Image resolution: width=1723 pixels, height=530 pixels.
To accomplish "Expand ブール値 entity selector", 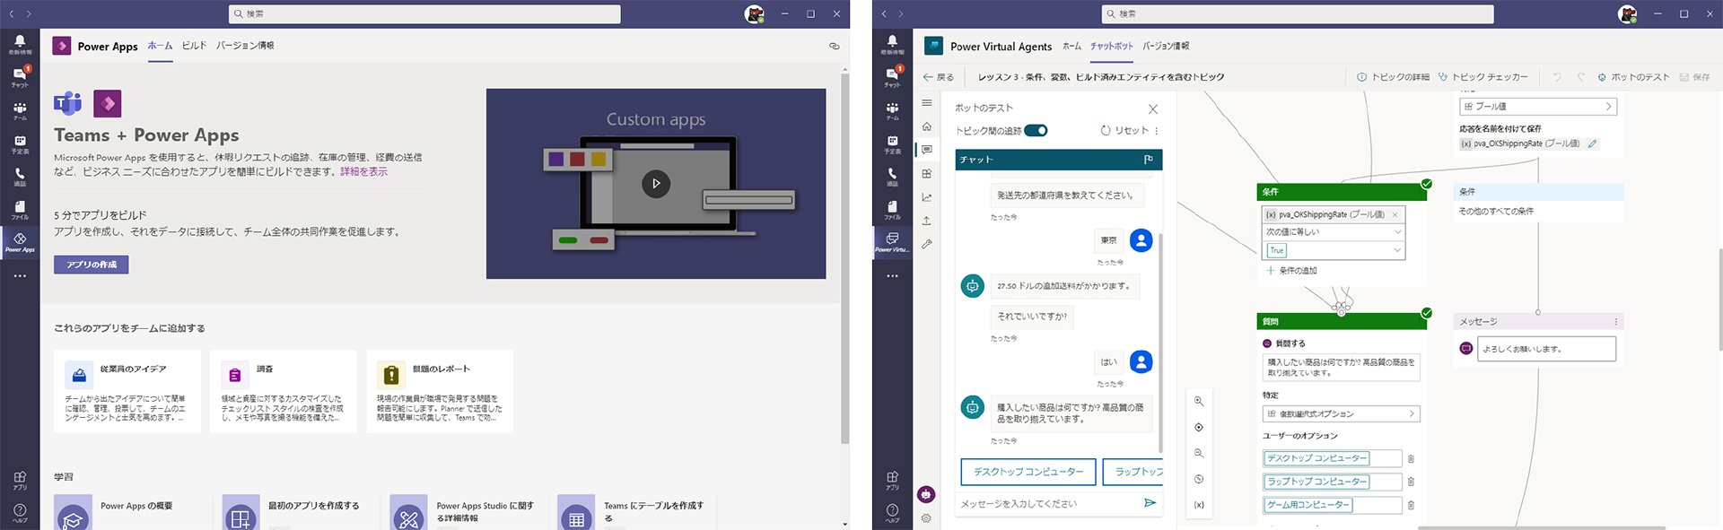I will click(x=1538, y=106).
